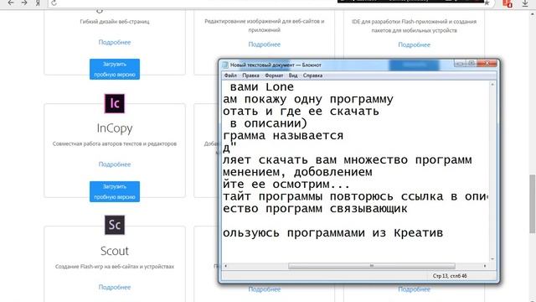Click the Scout Sc application icon
536x302 pixels.
115,225
